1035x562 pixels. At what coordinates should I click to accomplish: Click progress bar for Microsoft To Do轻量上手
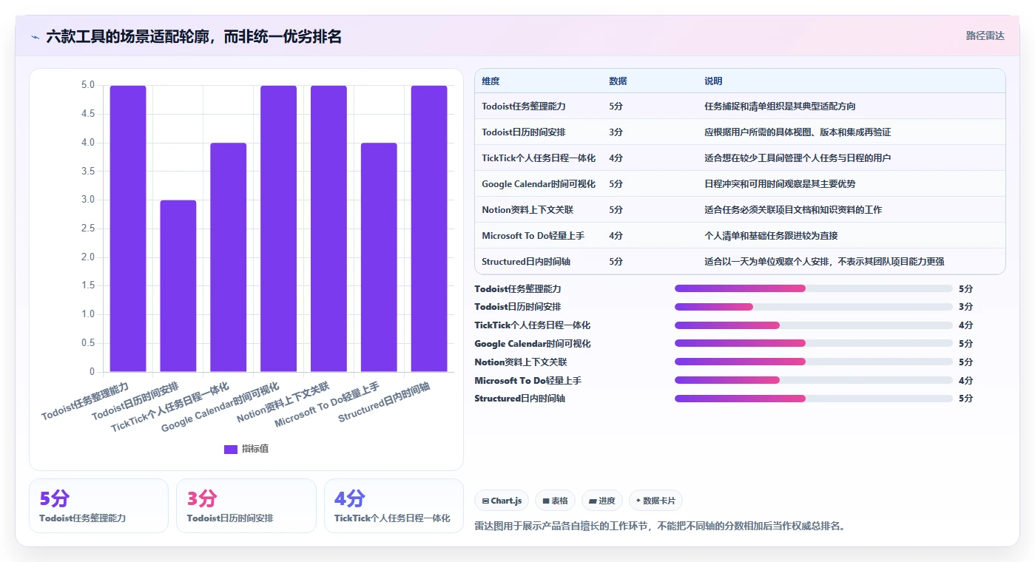(814, 380)
